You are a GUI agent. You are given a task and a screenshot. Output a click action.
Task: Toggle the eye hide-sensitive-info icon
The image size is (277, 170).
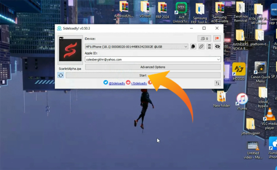[x=218, y=46]
